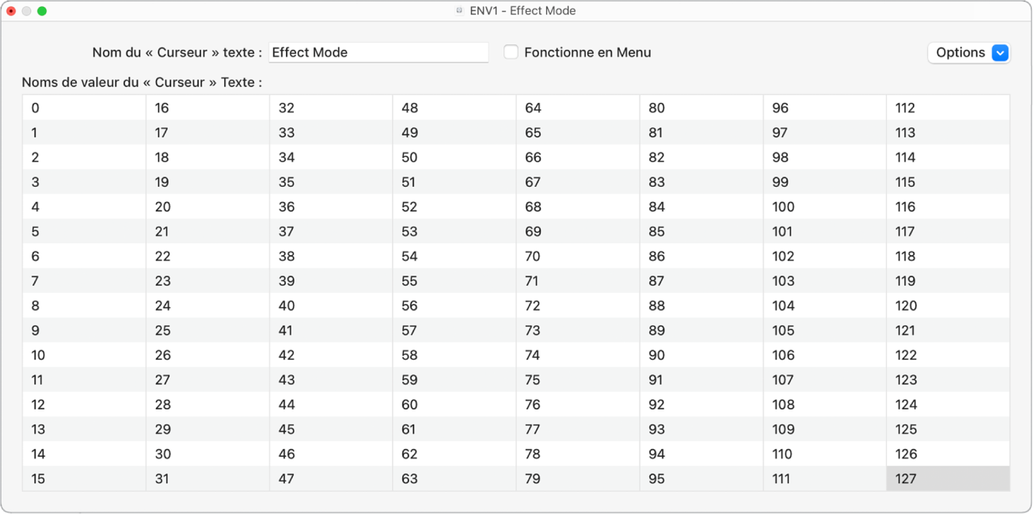Click the green zoom window button

point(42,11)
